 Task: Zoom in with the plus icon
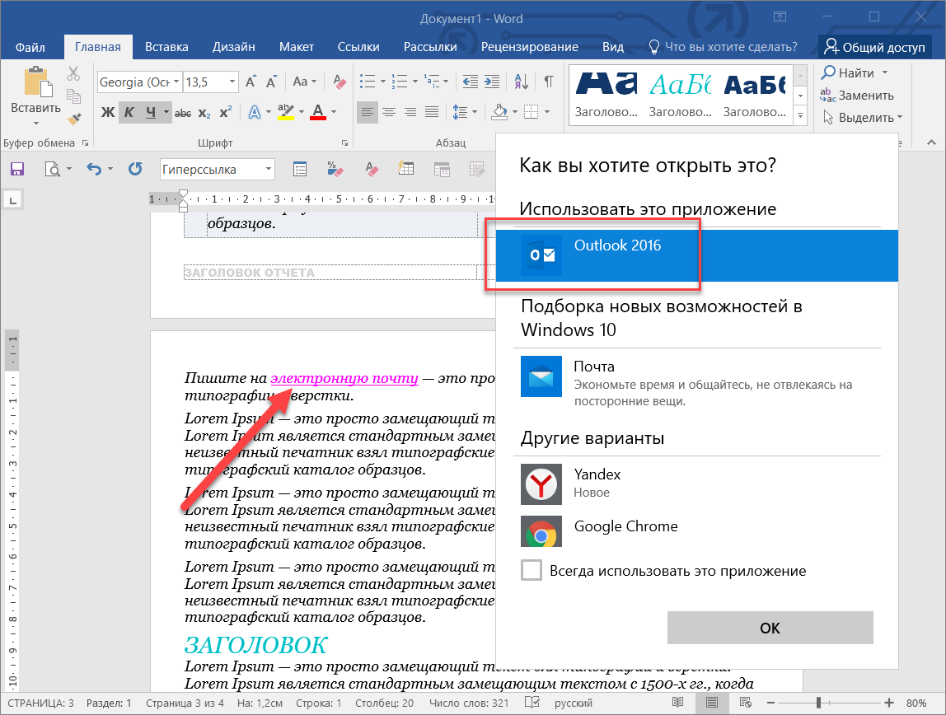coord(888,703)
